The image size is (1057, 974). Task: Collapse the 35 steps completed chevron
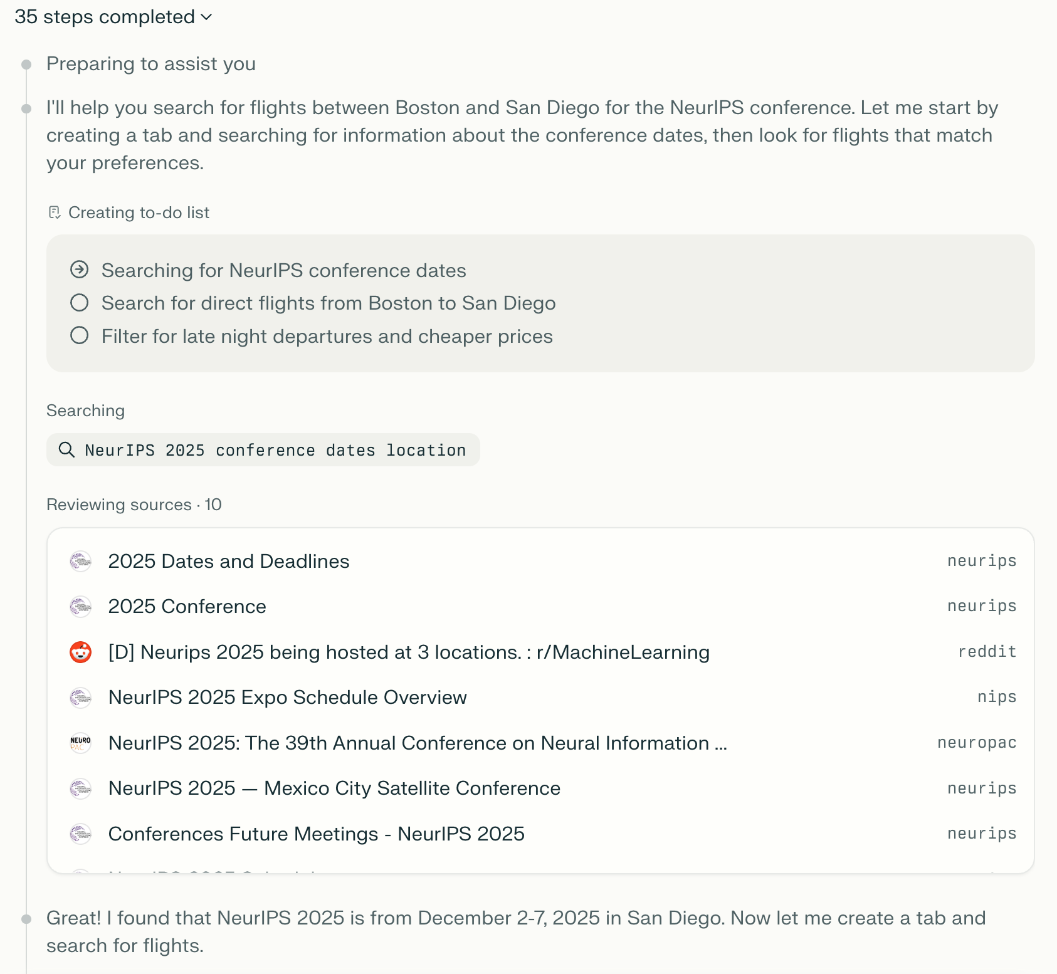(x=207, y=18)
